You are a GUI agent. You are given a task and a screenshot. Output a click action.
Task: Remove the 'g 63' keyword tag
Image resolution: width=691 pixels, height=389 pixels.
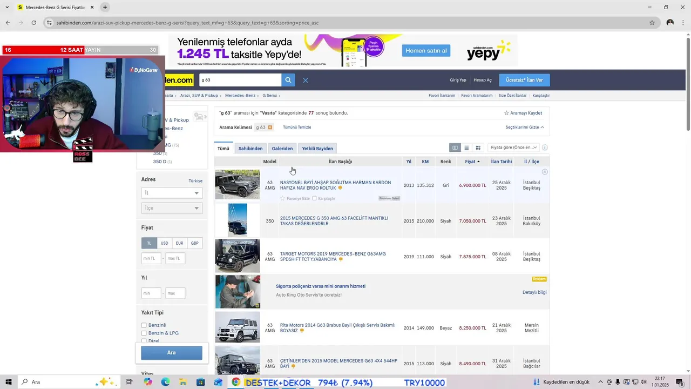270,128
